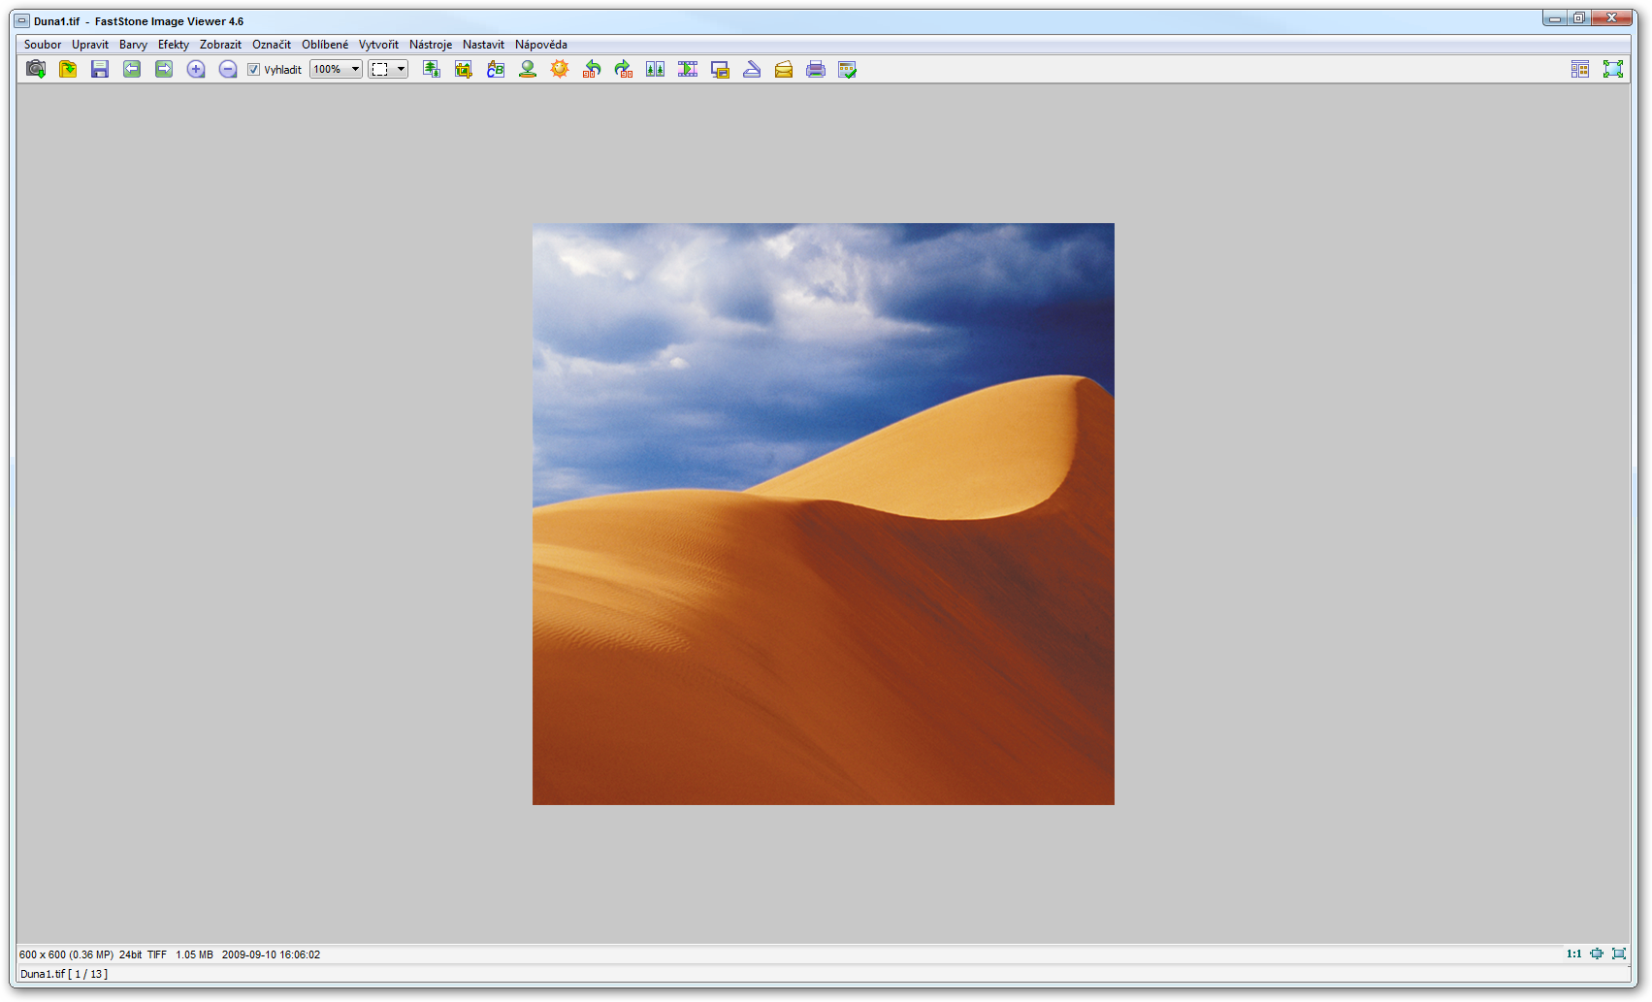Image resolution: width=1652 pixels, height=1002 pixels.
Task: Open the Barvy menu
Action: [x=133, y=45]
